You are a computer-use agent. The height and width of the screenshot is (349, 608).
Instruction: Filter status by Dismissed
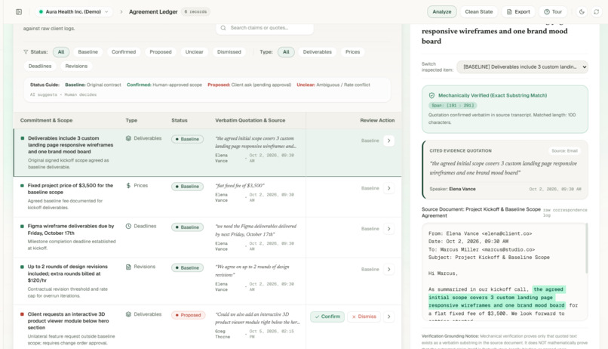click(x=229, y=51)
